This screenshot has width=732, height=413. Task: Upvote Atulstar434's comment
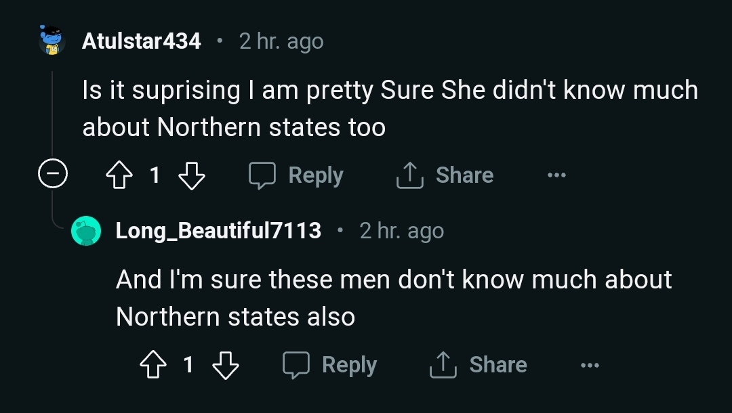point(119,176)
